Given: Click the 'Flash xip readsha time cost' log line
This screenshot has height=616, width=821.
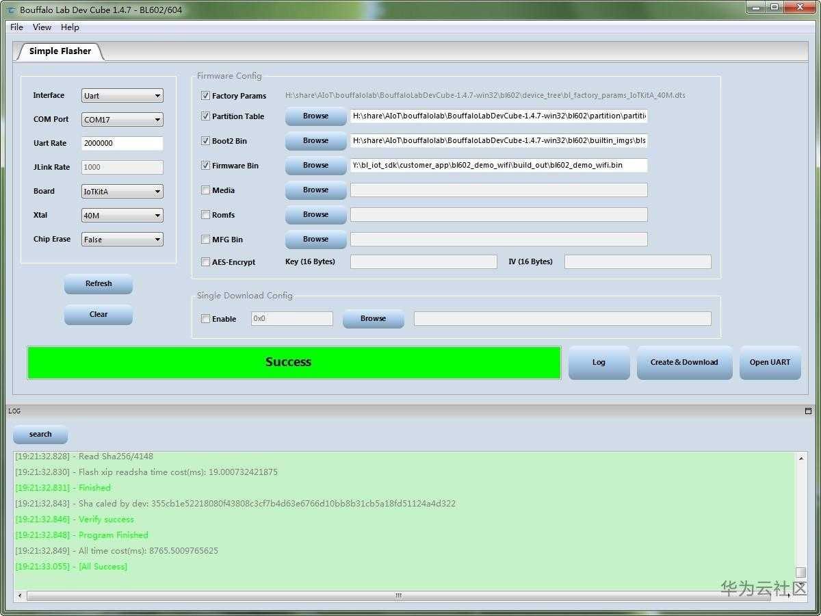Looking at the screenshot, I should (x=146, y=472).
